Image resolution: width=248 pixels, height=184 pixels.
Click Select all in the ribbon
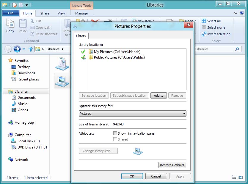point(214,21)
